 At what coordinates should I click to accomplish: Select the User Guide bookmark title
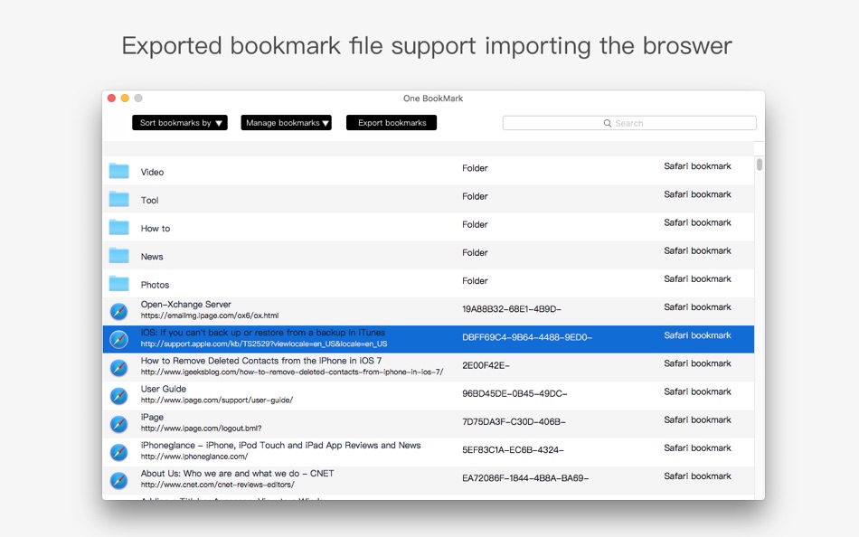point(164,389)
